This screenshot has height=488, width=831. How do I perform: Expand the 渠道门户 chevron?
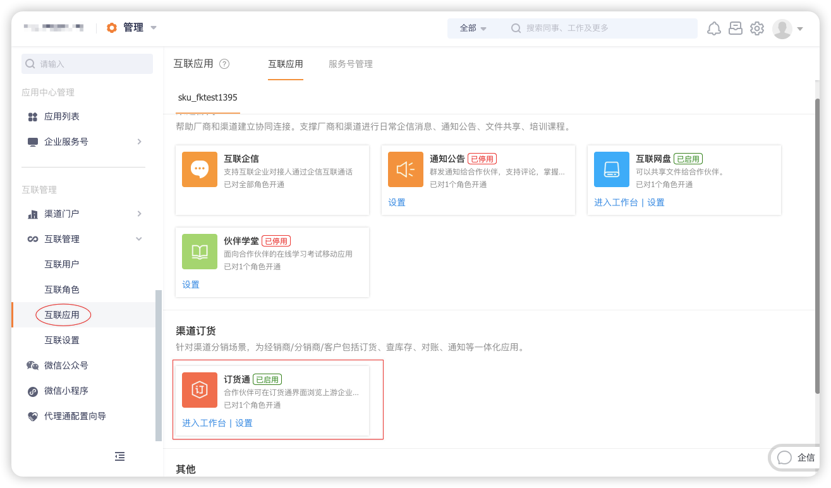(140, 214)
